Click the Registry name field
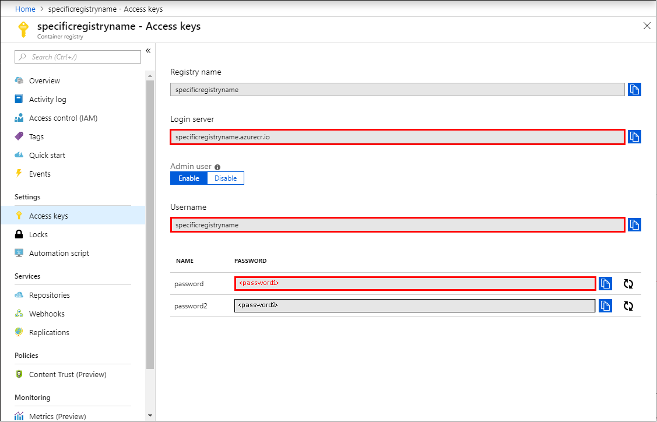The width and height of the screenshot is (657, 422). point(397,90)
